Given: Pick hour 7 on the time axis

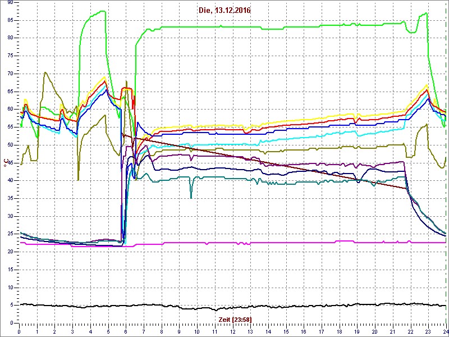Looking at the screenshot, I should pos(144,330).
